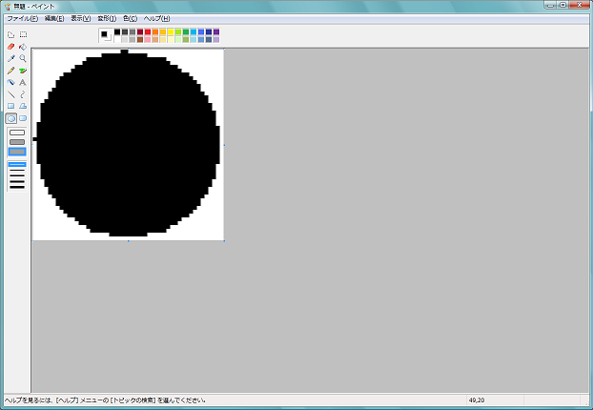Expand the 編集(E) menu
This screenshot has width=593, height=410.
point(54,18)
